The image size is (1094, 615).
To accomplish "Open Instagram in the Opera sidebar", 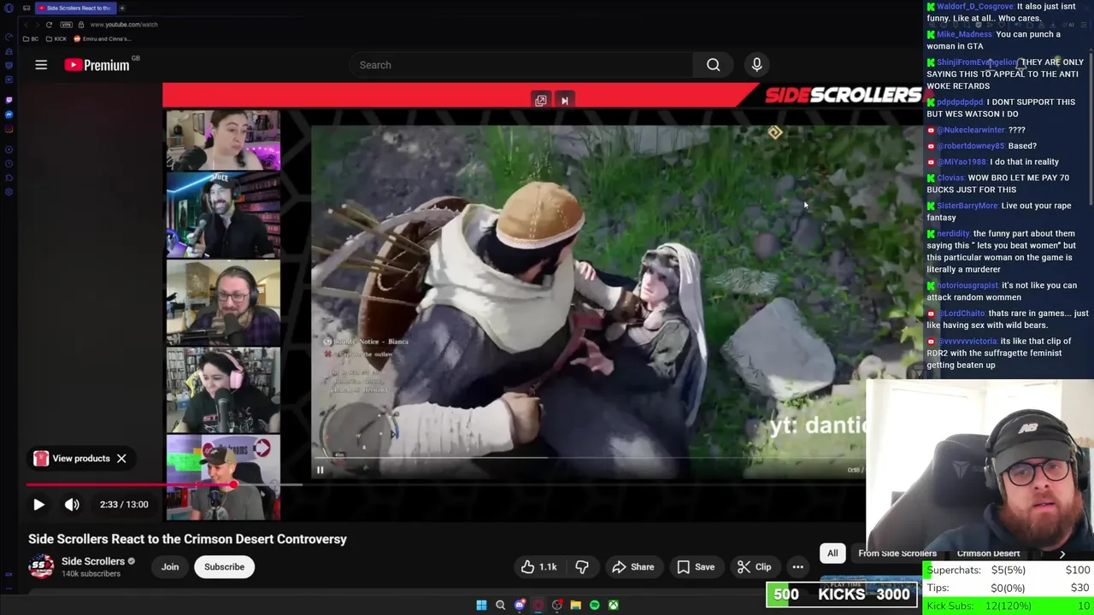I will (9, 129).
